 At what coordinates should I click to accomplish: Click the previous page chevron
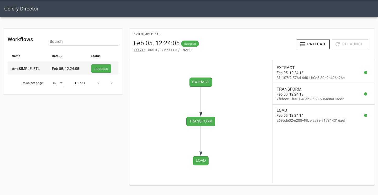[x=98, y=83]
